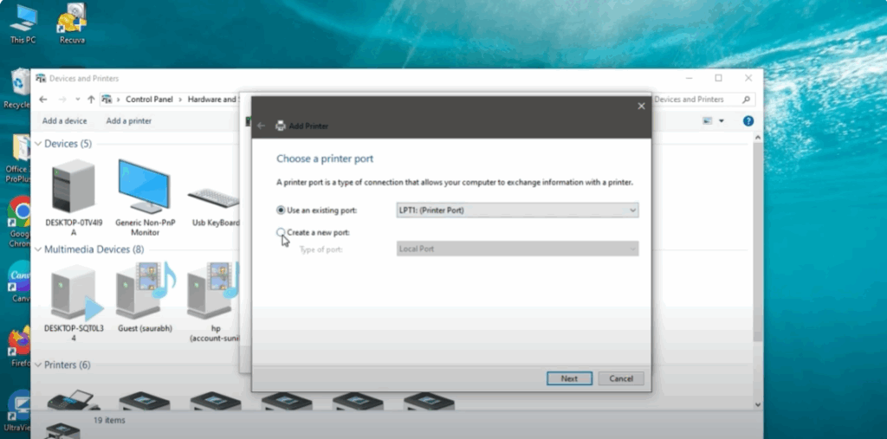Select the hp (account-suni...) media device
The width and height of the screenshot is (887, 439).
[213, 303]
